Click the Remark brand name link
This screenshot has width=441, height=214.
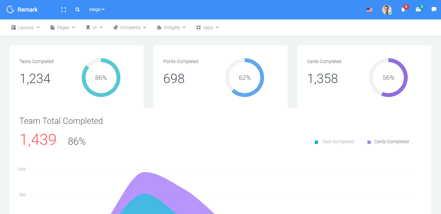point(28,10)
